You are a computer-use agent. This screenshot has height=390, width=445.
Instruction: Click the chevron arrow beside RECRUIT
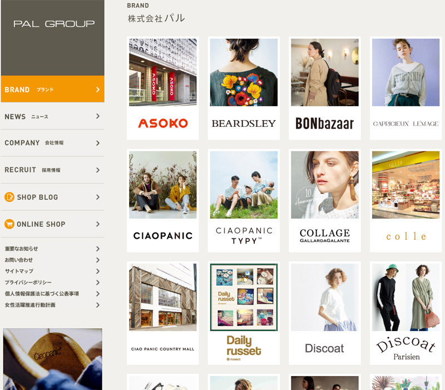tap(98, 170)
